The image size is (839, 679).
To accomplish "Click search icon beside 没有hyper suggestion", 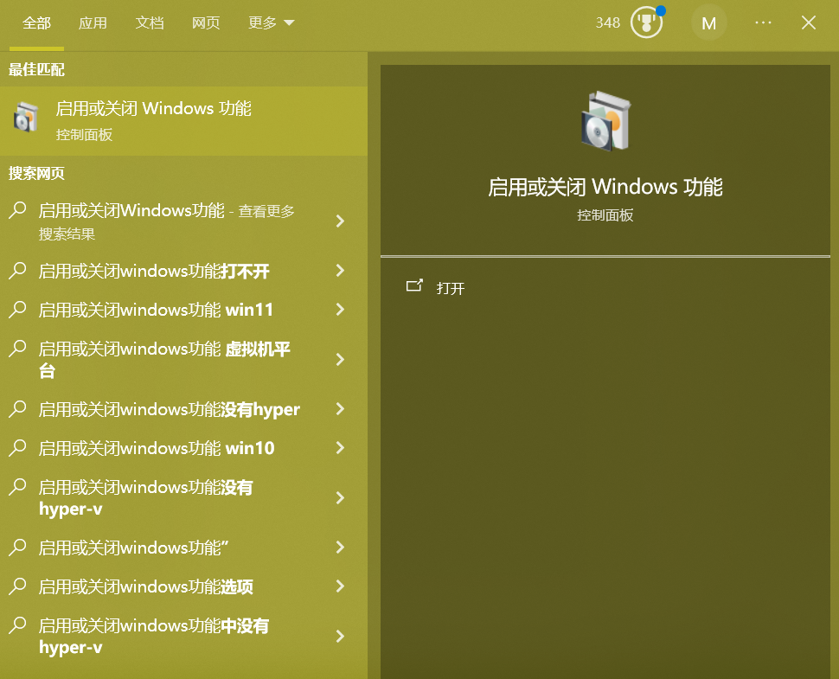I will (x=17, y=409).
